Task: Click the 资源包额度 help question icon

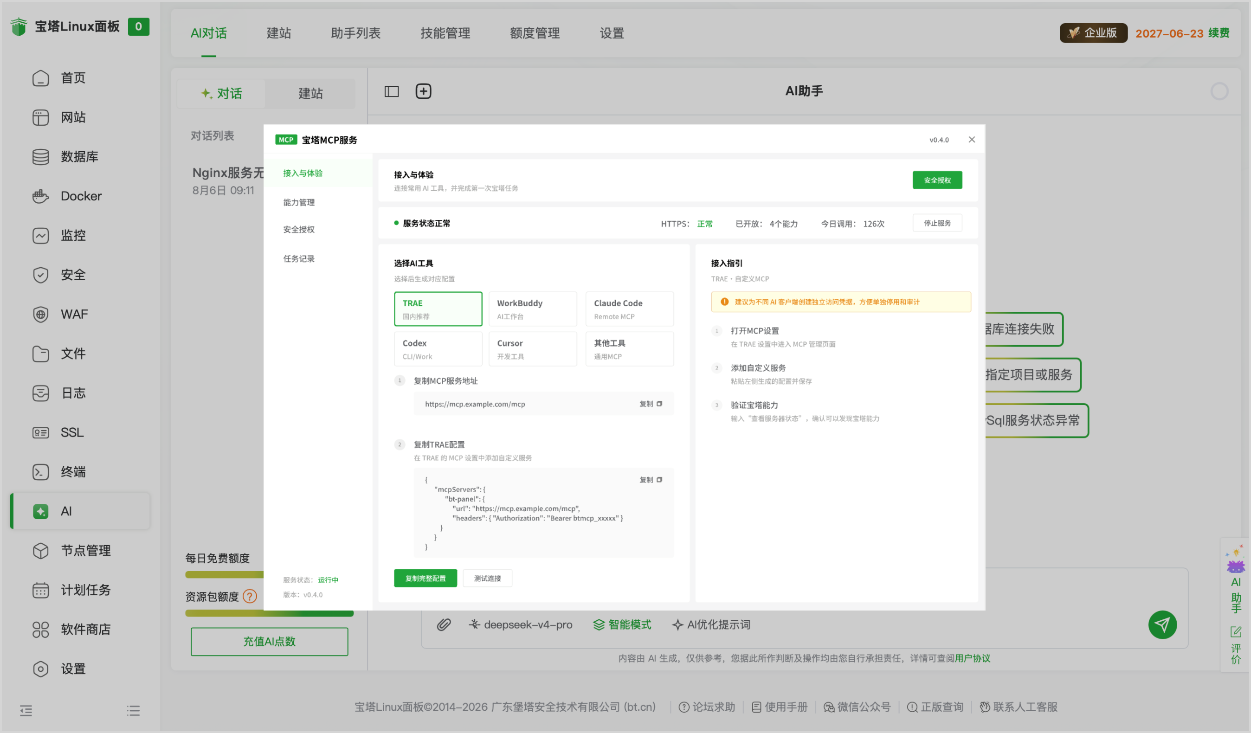Action: (250, 596)
